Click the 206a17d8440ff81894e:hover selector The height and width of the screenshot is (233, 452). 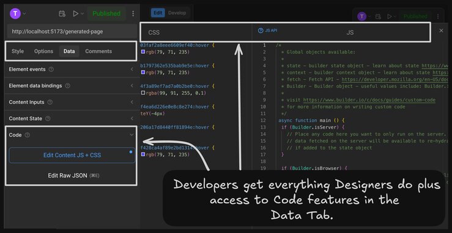coord(175,127)
